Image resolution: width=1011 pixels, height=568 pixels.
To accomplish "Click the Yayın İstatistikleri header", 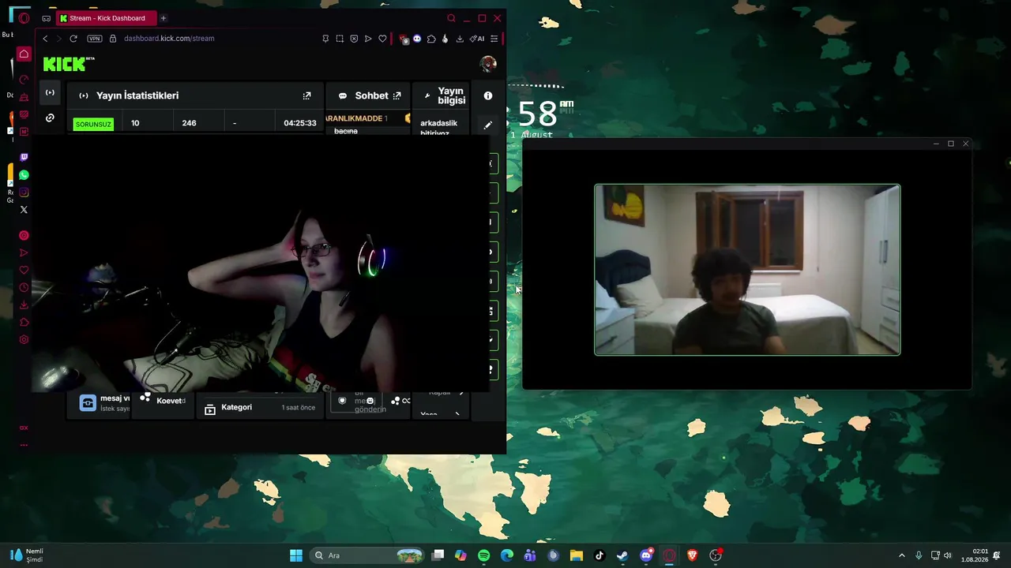I will (195, 95).
